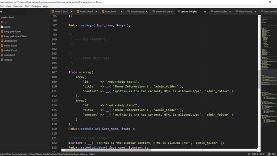Close the carousel.php tab
This screenshot has width=277, height=156.
(230, 12)
